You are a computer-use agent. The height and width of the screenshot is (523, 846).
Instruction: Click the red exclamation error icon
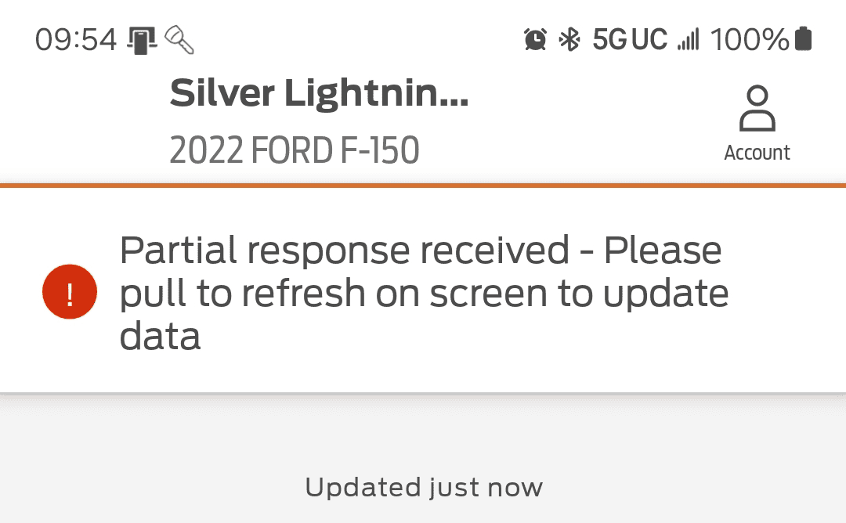click(x=70, y=294)
